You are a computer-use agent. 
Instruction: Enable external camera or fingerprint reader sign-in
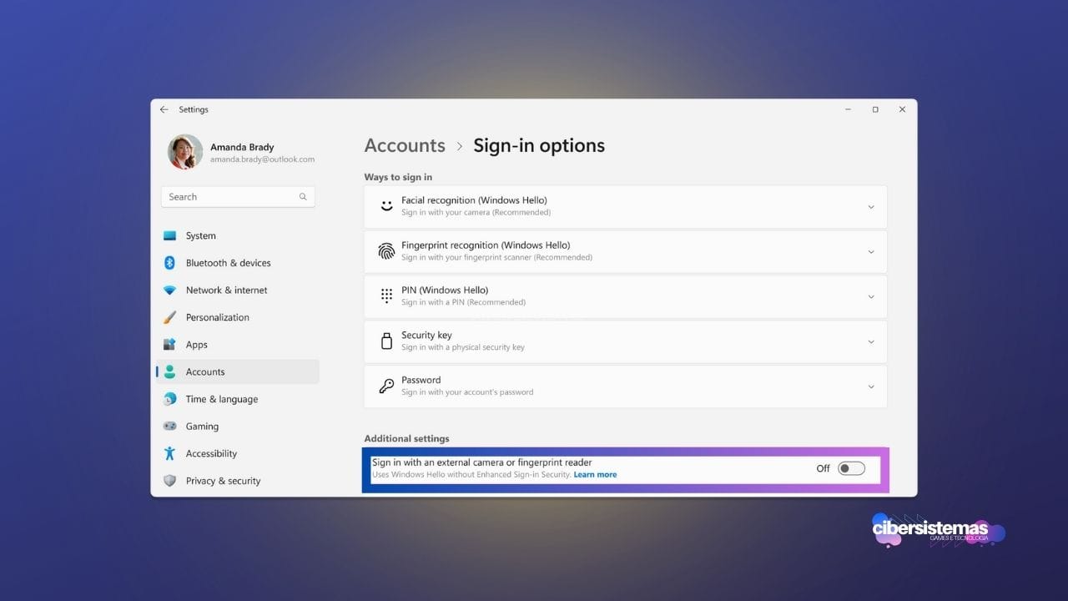click(x=851, y=468)
